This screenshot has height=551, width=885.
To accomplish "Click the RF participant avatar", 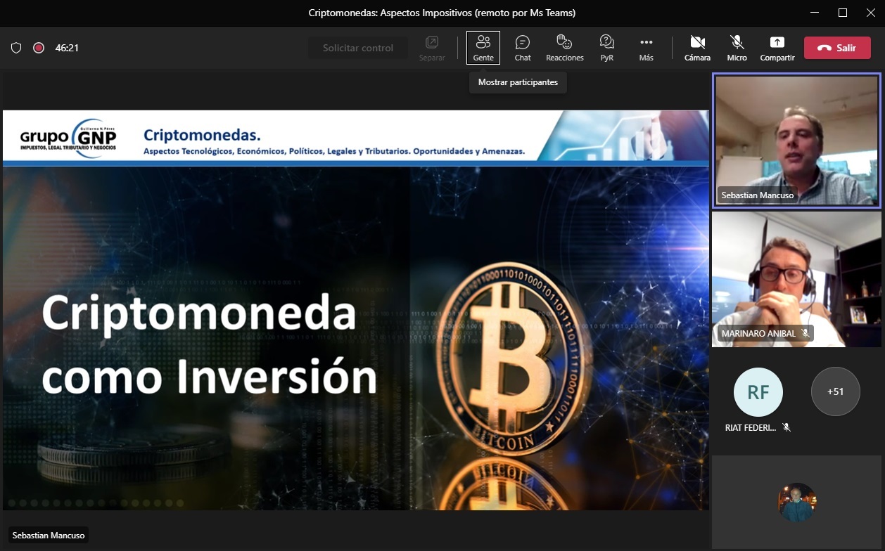I will click(x=758, y=392).
